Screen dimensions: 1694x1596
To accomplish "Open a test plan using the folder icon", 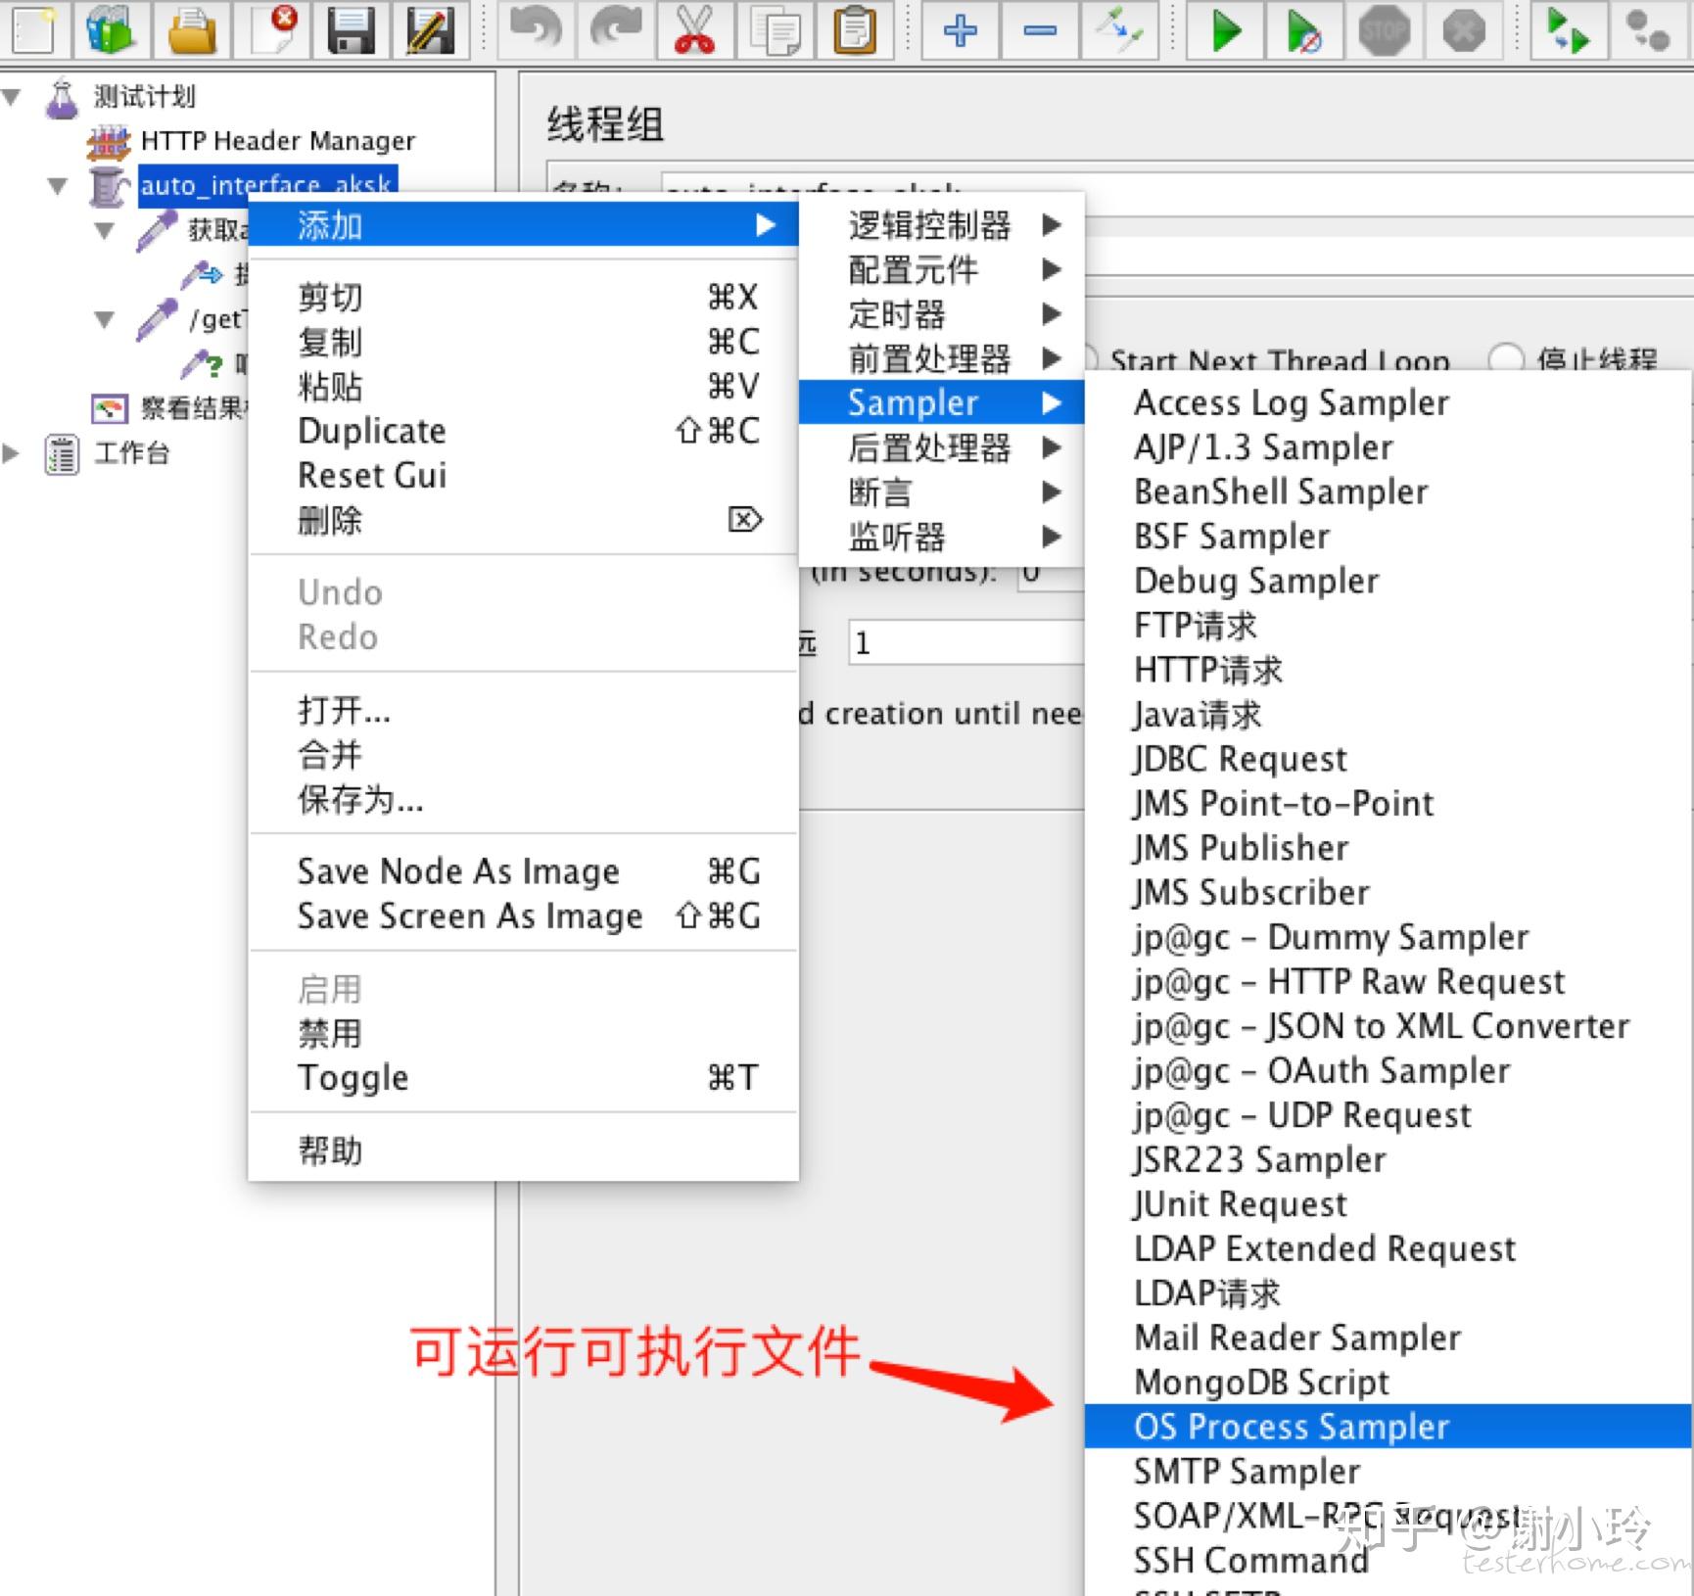I will [x=192, y=31].
